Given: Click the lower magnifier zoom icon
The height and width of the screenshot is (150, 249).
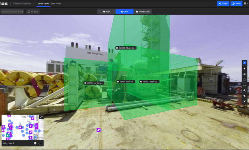Looking at the screenshot, I should (x=245, y=96).
